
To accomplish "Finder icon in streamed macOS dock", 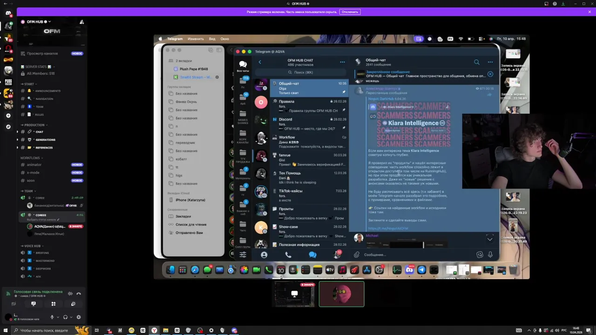I will (170, 270).
